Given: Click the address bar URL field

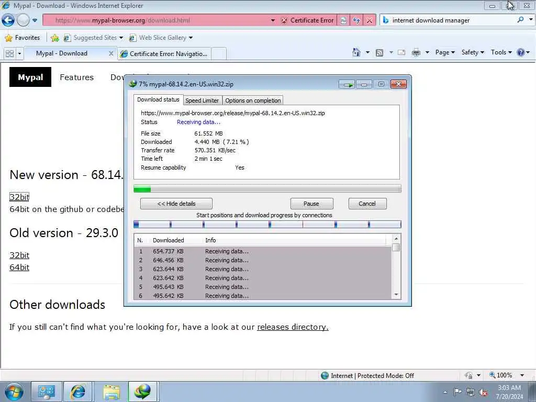Looking at the screenshot, I should click(x=157, y=20).
